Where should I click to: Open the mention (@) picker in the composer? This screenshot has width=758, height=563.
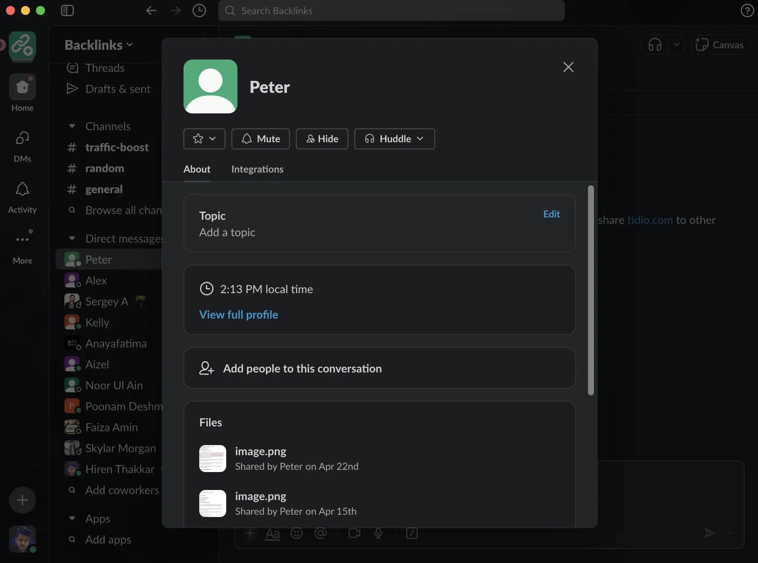pyautogui.click(x=321, y=533)
